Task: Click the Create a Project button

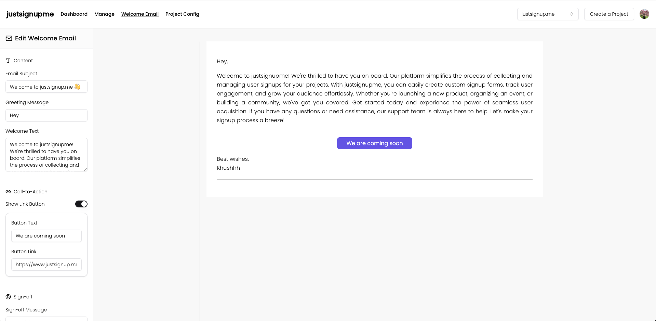Action: coord(609,14)
